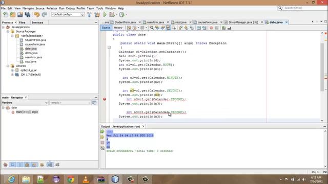
Task: Open the Refactor menu
Action: [52, 8]
